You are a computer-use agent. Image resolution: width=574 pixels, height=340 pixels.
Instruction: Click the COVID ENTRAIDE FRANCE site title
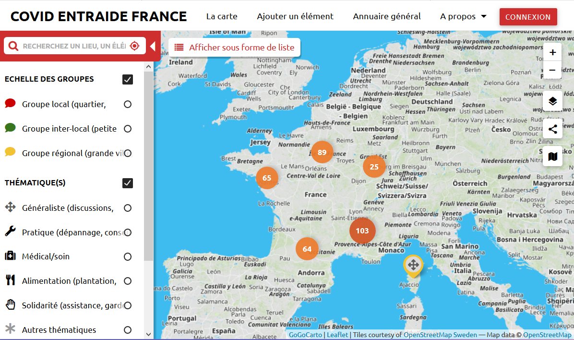point(98,16)
